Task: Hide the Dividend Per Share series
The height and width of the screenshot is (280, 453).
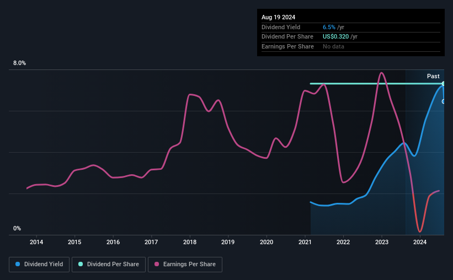Action: tap(109, 265)
